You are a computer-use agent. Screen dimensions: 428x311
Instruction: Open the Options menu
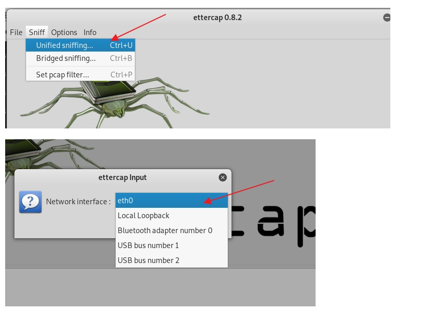(64, 32)
